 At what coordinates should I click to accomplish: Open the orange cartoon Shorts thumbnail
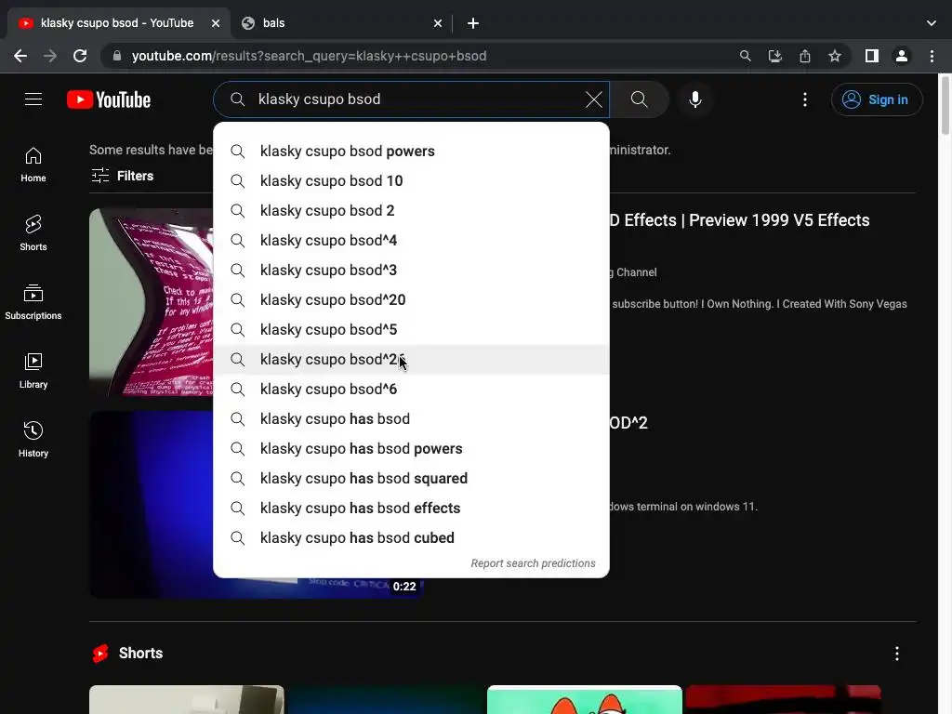tap(584, 699)
